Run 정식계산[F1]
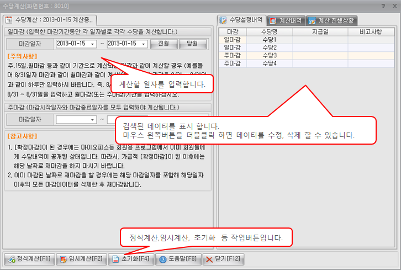Viewport: 401px width, 270px height. pyautogui.click(x=29, y=260)
